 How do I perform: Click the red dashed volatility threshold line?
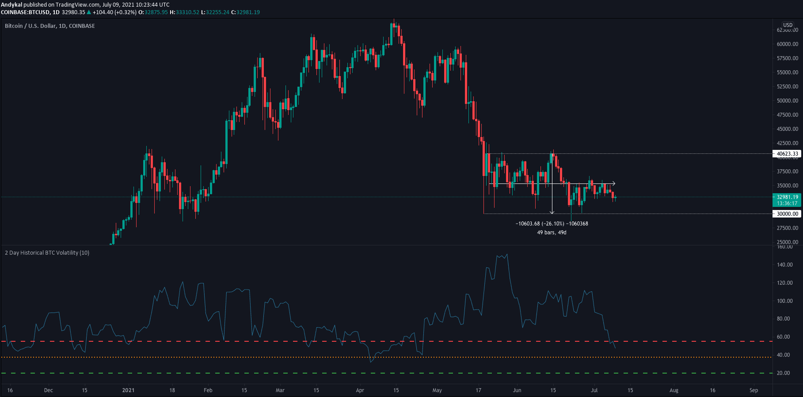(x=265, y=341)
